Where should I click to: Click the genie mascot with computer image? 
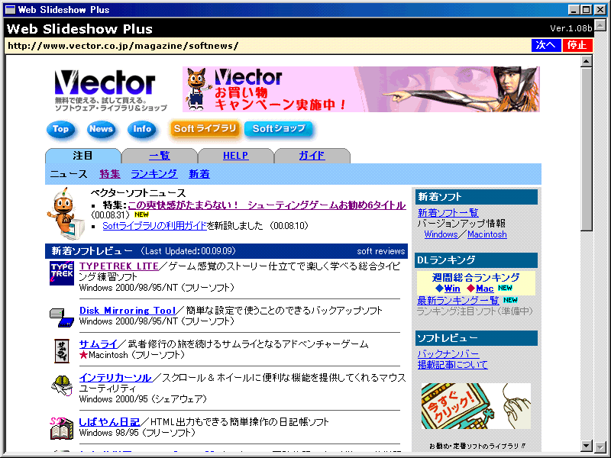(x=66, y=214)
